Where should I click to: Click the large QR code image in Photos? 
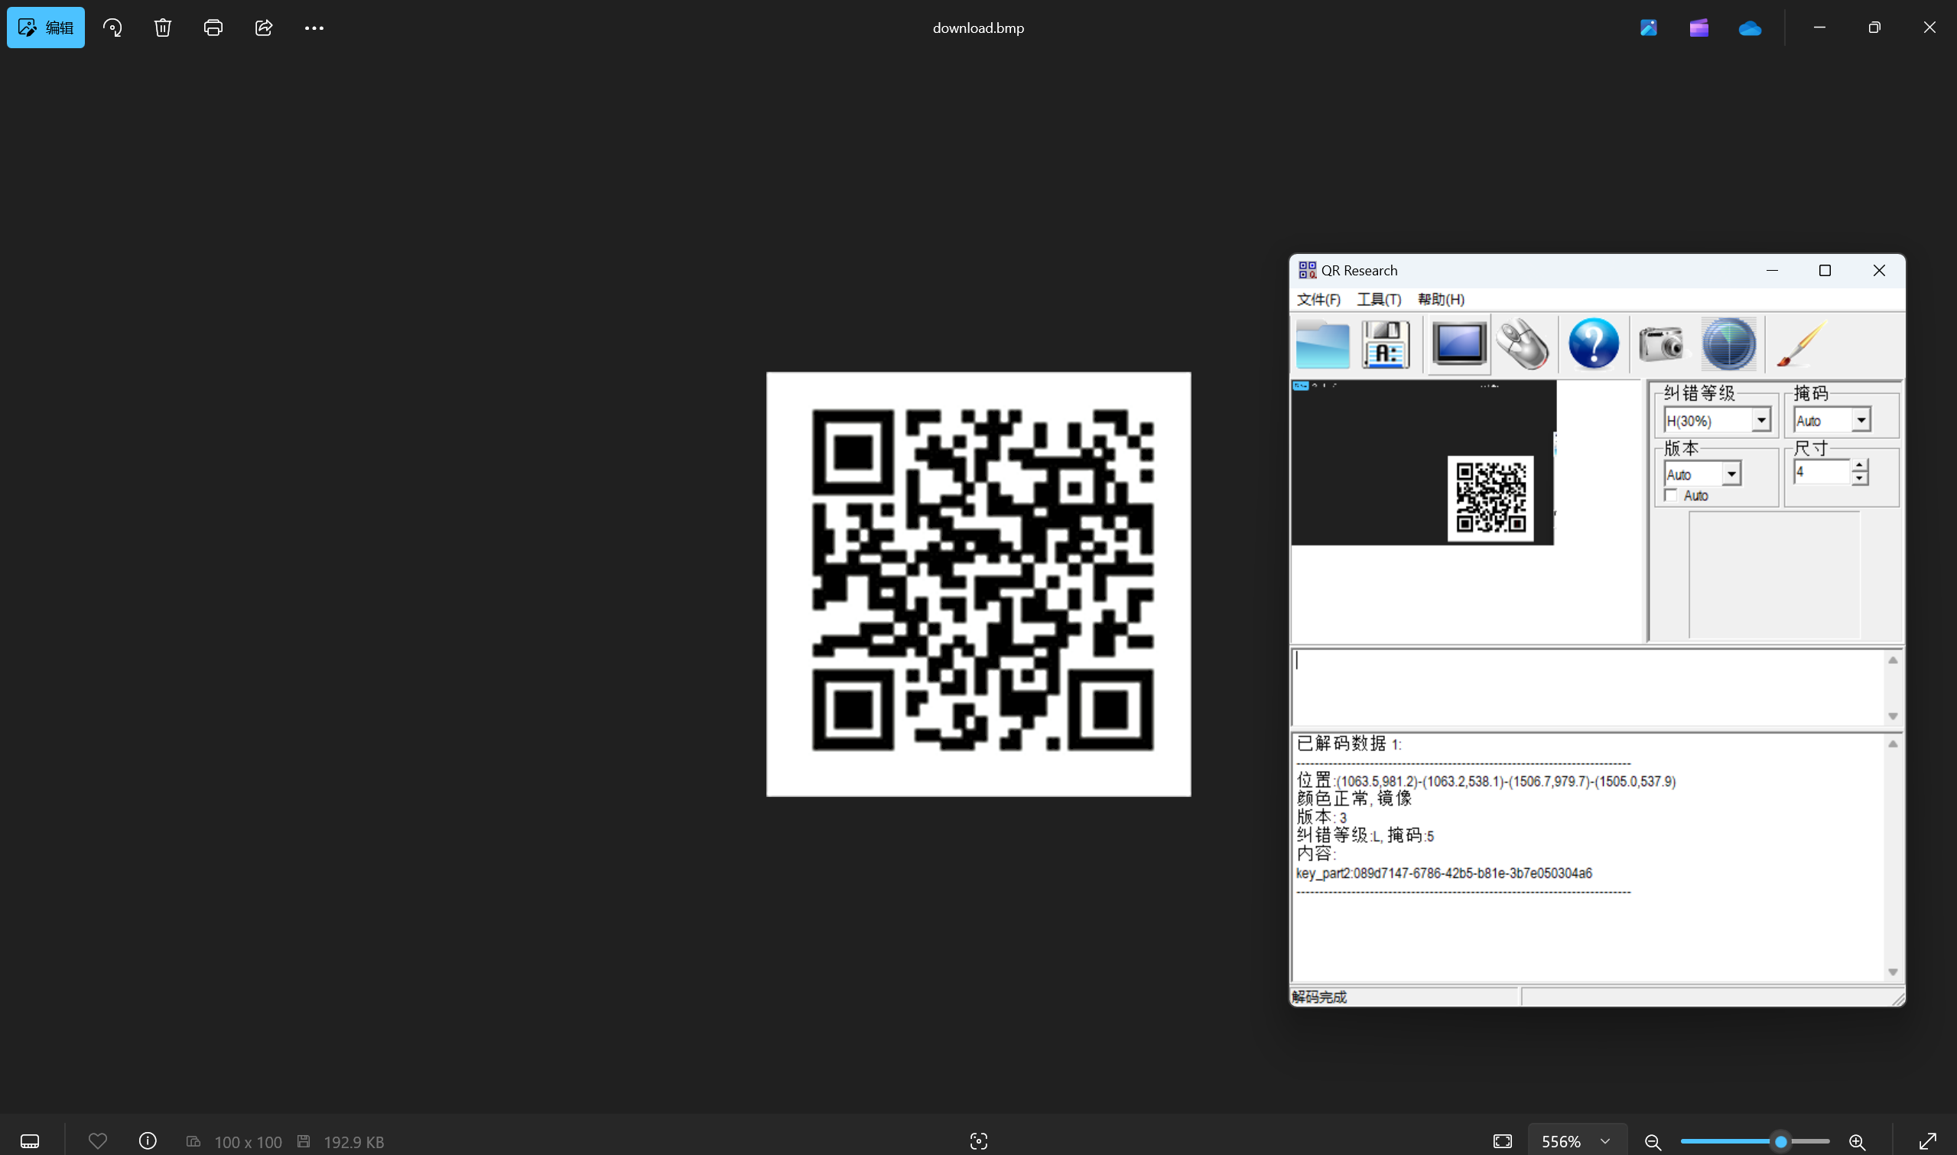978,584
